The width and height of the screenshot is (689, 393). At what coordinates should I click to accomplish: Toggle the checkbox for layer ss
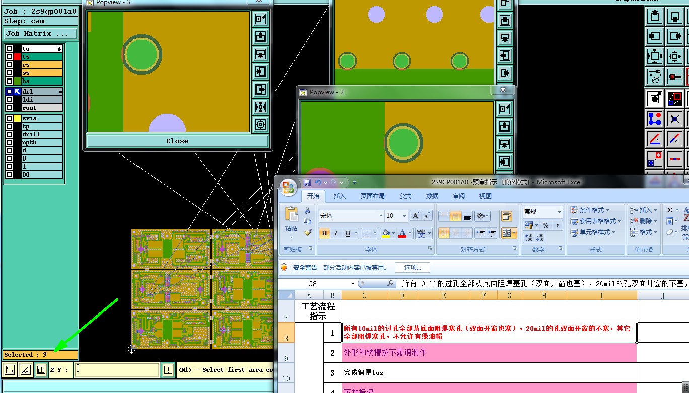pos(9,73)
